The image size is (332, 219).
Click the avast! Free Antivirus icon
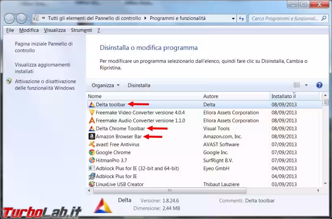(92, 145)
